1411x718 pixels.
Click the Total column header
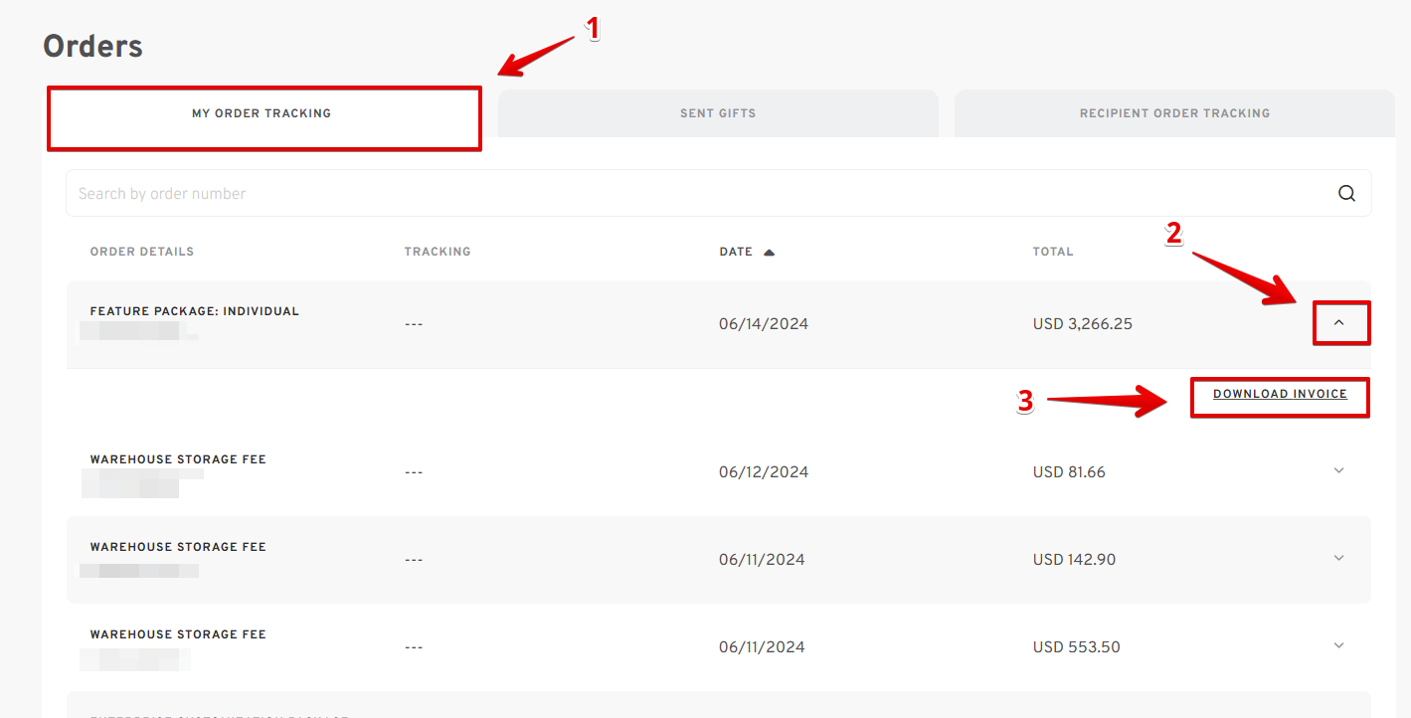tap(1053, 252)
